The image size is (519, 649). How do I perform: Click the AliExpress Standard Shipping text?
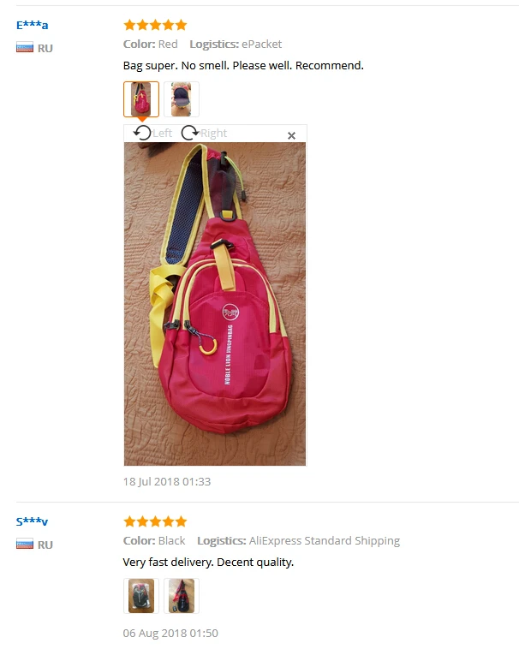coord(325,541)
